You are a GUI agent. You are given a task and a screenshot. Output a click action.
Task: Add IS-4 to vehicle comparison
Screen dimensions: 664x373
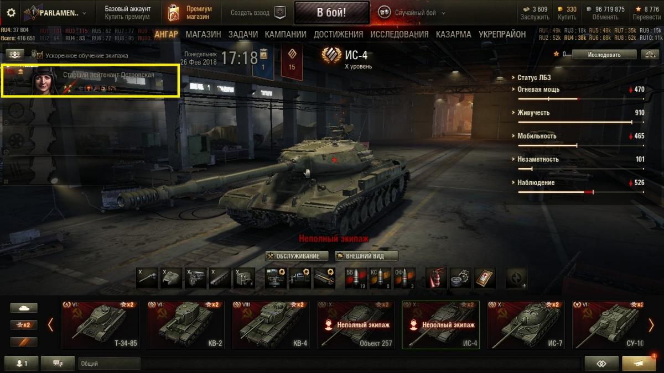[649, 54]
